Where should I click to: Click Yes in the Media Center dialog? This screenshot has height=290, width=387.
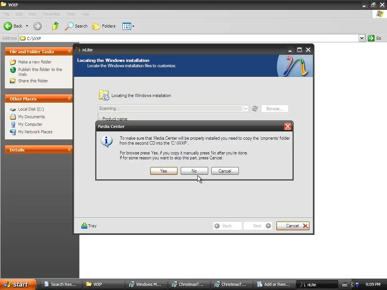(164, 171)
